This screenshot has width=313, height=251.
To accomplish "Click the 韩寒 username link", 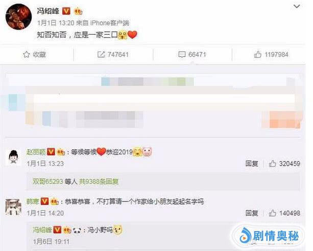I will point(33,201).
